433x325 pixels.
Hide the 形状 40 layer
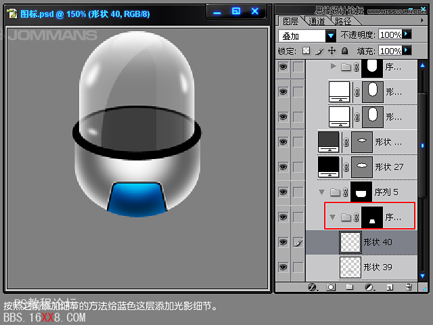click(283, 242)
